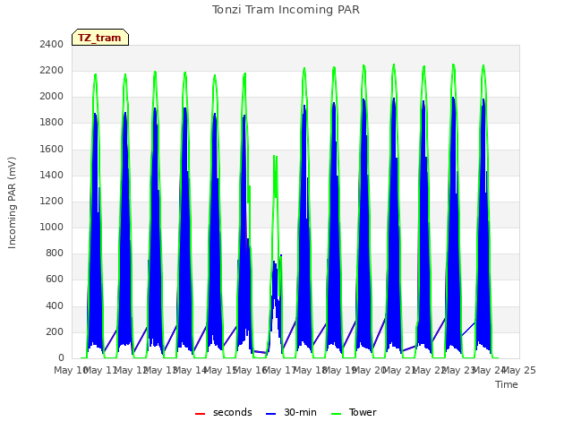The width and height of the screenshot is (573, 430).
Task: Click the 1200 y-axis tick label
Action: coord(52,201)
